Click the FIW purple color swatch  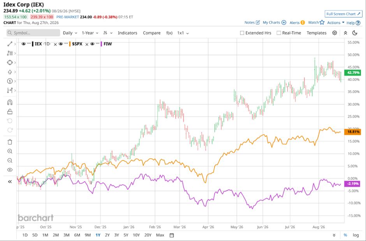coord(101,44)
